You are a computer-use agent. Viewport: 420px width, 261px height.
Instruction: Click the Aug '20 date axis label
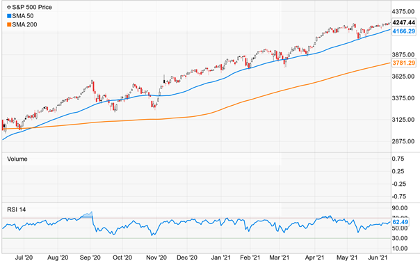tap(58, 258)
